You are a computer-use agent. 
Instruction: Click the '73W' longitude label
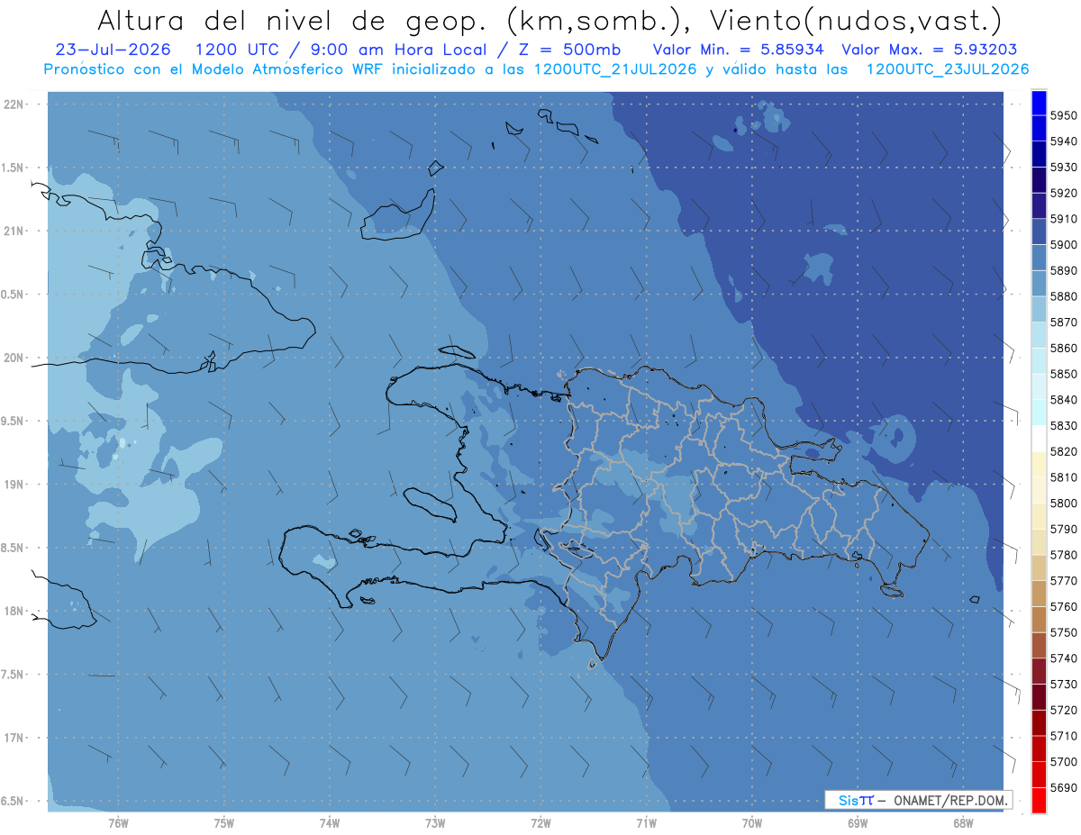(435, 822)
